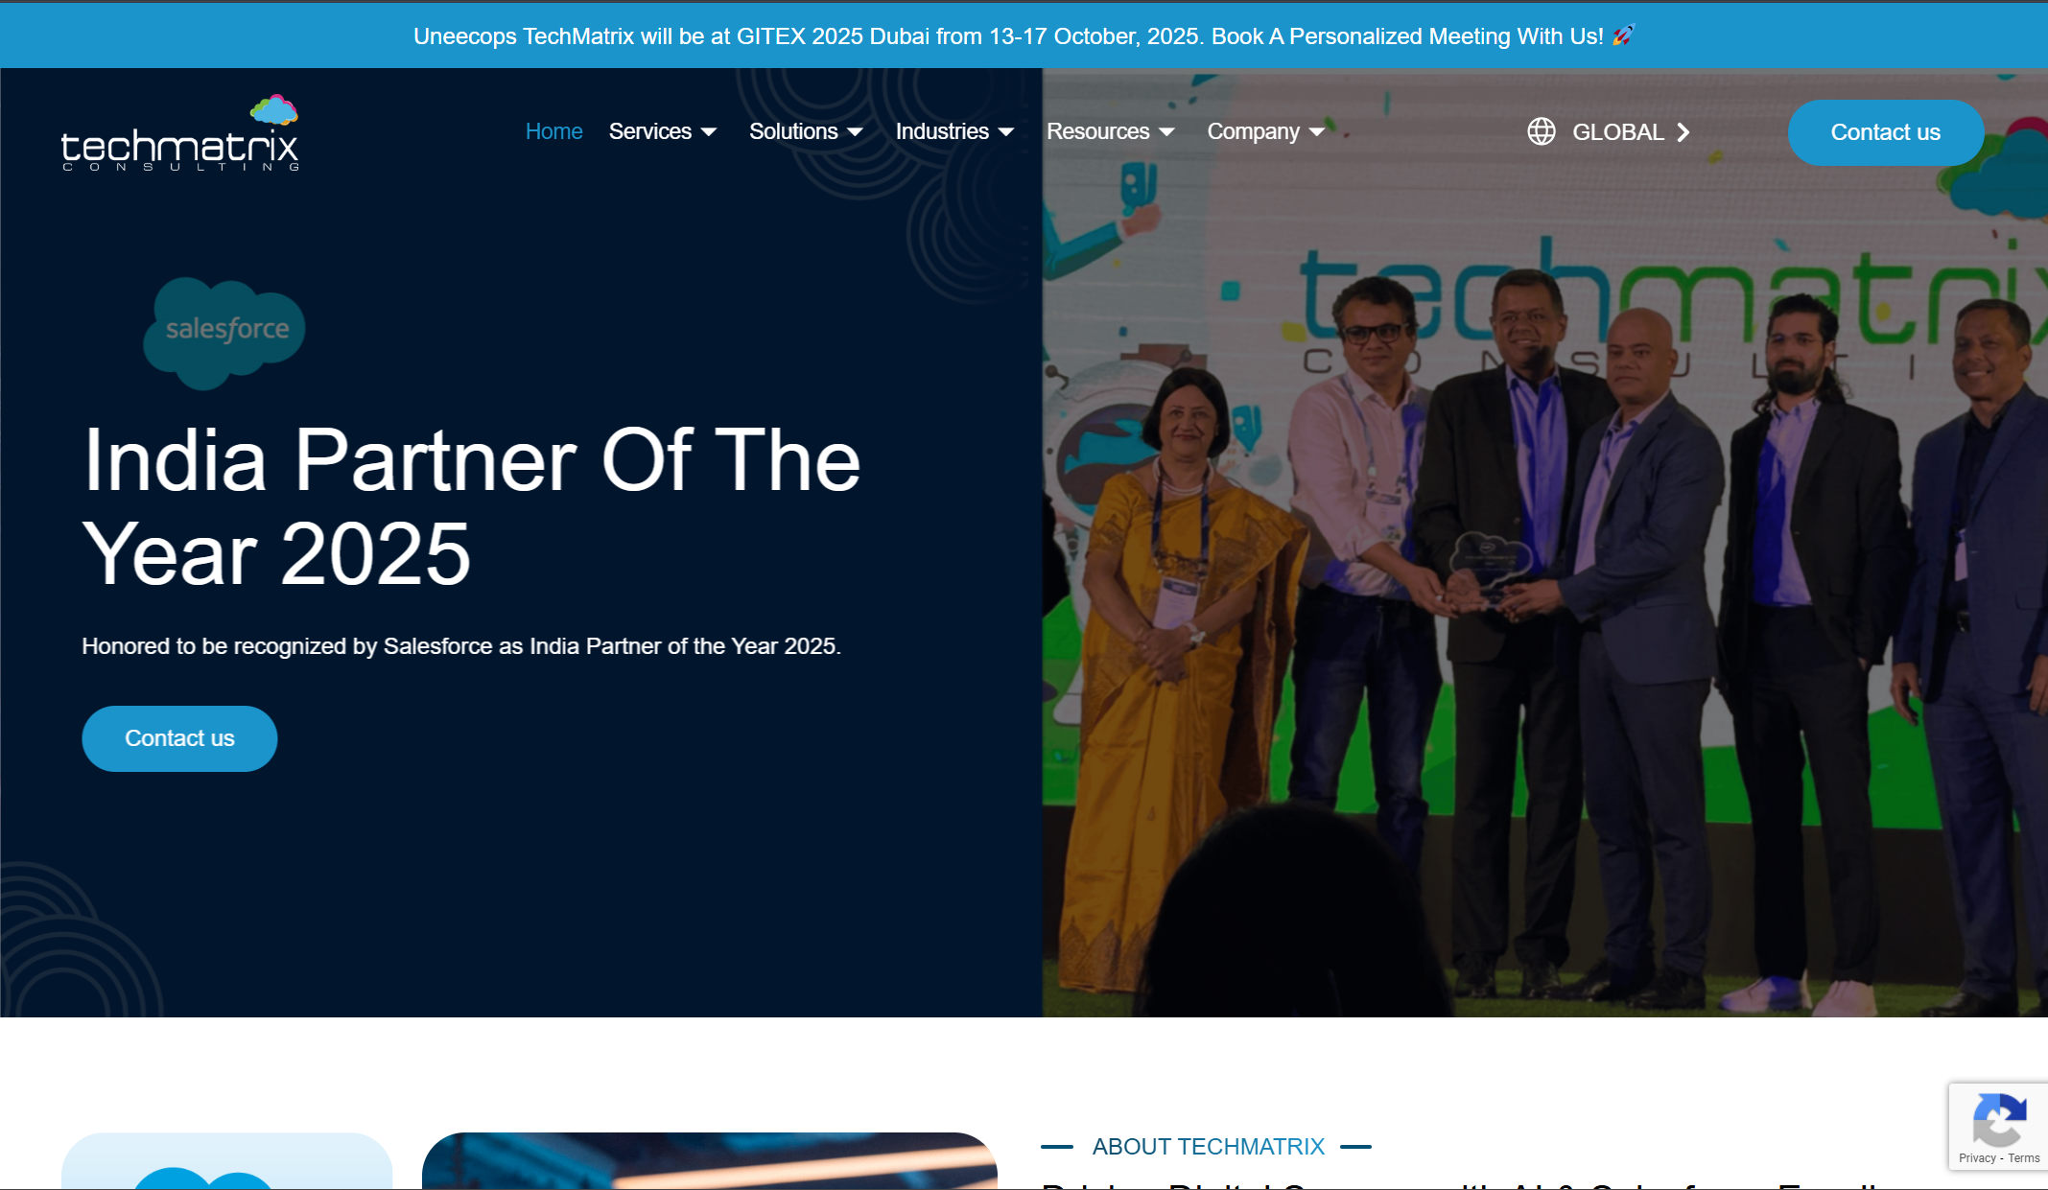Click the Salesforce cloud logo
The height and width of the screenshot is (1190, 2048).
click(224, 332)
